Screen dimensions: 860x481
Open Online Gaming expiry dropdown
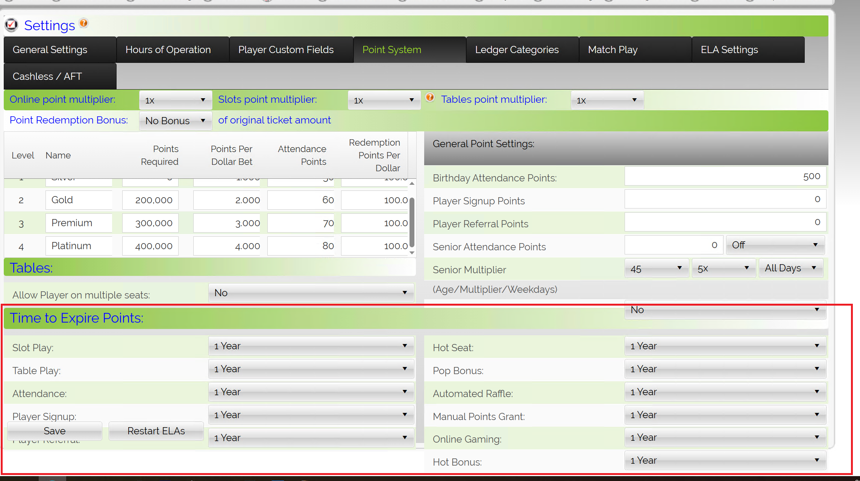pyautogui.click(x=725, y=437)
